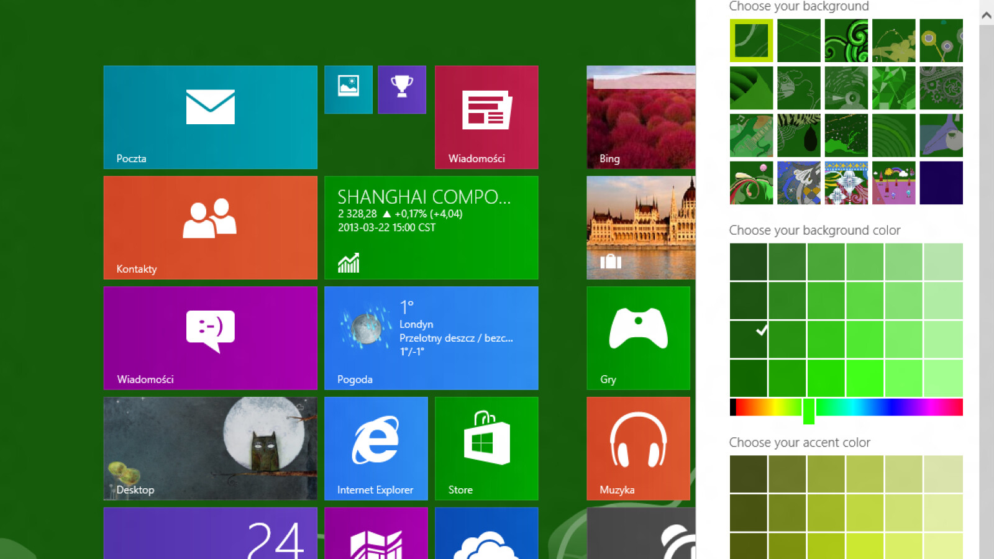Open the small purple trophy games tile
994x559 pixels.
tap(401, 89)
